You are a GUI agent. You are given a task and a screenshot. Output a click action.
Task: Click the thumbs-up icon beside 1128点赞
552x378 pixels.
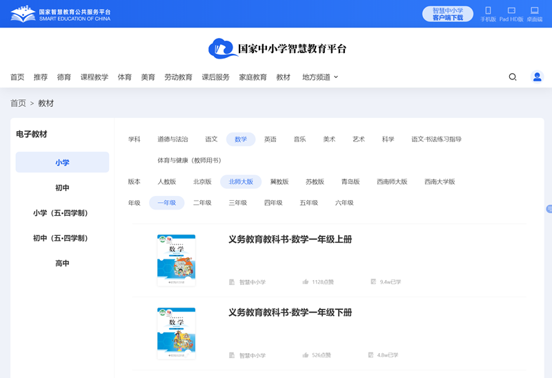[305, 282]
